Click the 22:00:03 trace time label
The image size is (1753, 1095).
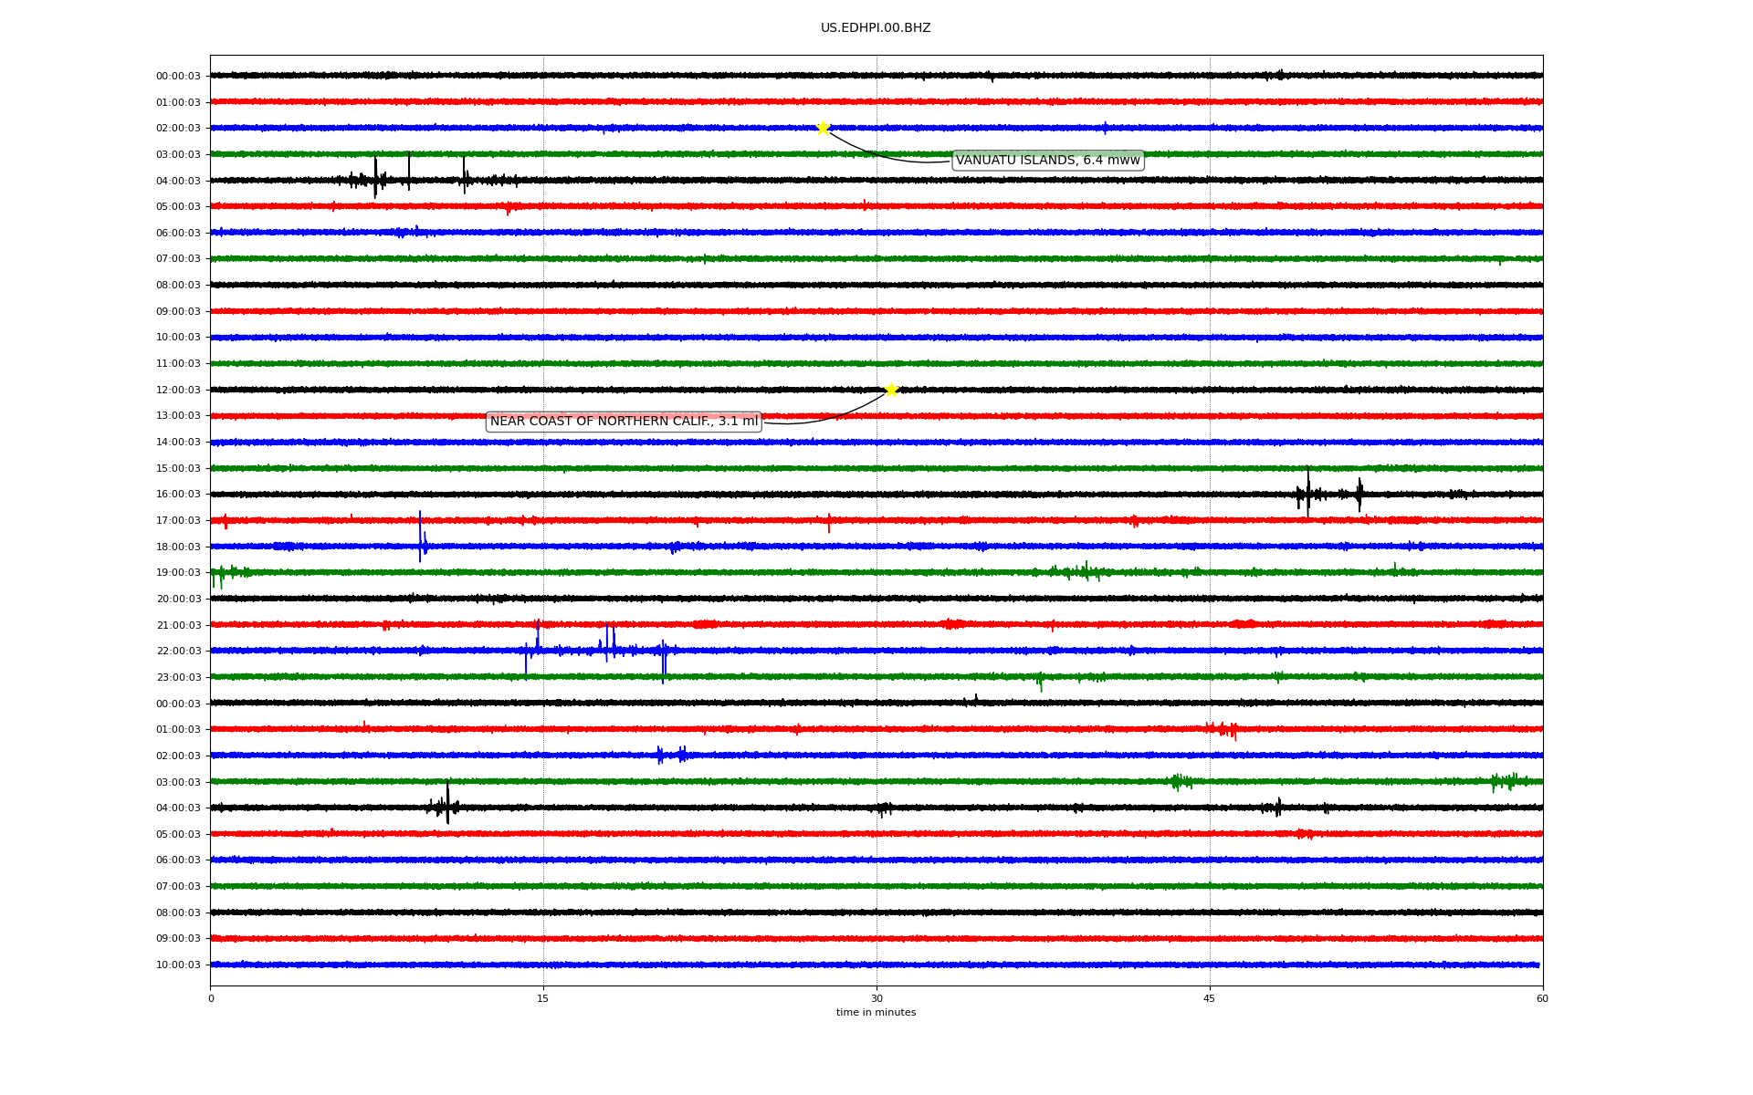(178, 652)
